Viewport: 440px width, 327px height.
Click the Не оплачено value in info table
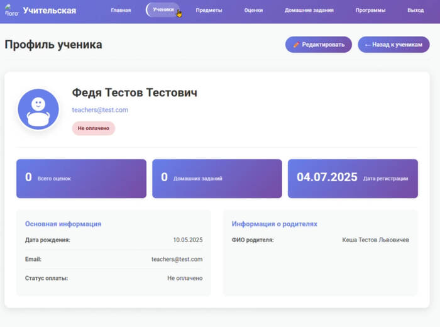185,278
